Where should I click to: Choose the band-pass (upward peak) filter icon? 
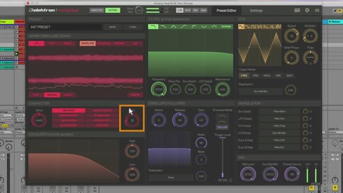174,27
